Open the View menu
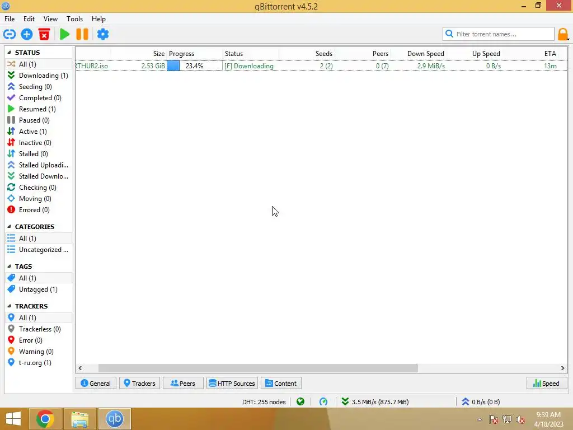 [50, 19]
